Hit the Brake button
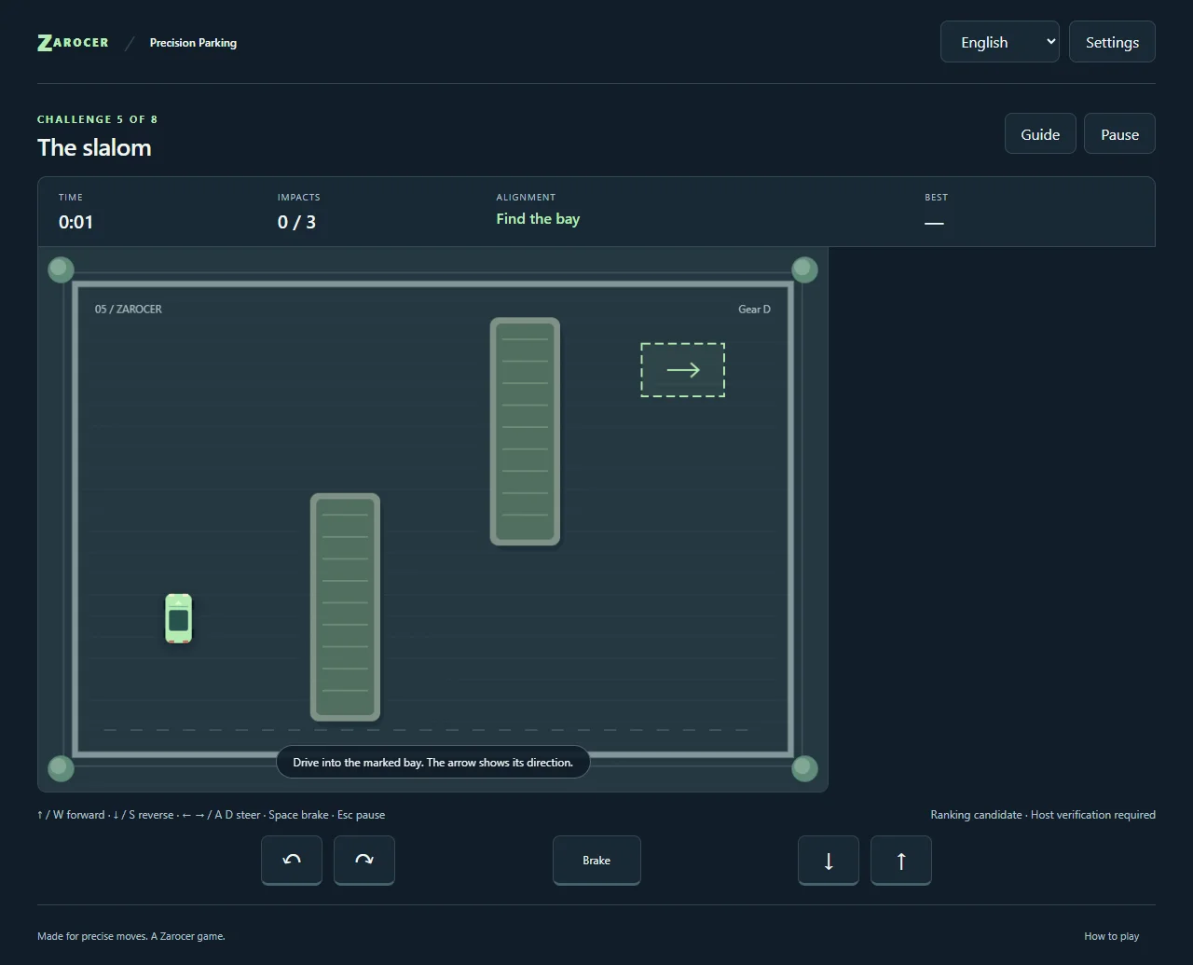The height and width of the screenshot is (965, 1193). tap(596, 860)
